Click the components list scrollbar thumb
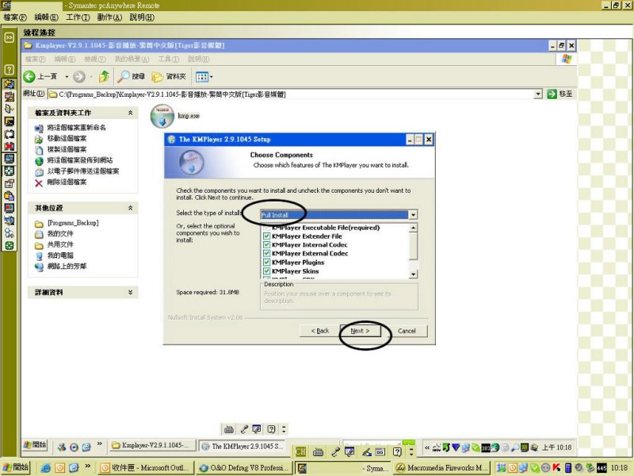 tap(413, 247)
